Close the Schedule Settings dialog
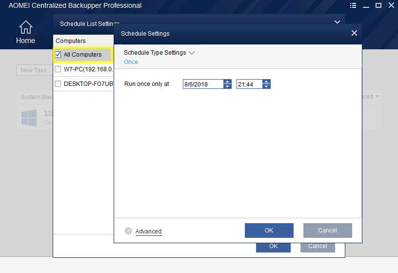 354,33
